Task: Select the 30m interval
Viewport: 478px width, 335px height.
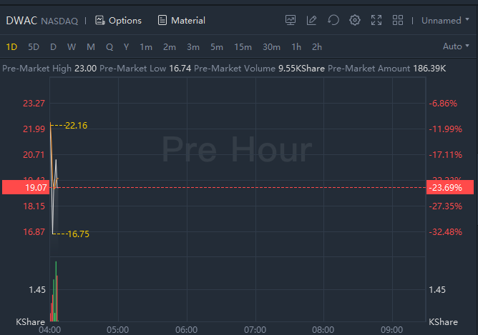Action: pos(271,46)
